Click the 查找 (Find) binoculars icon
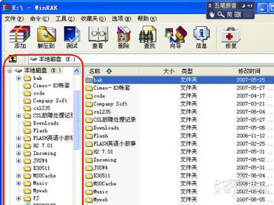Screen dimensions: 274x205 tap(147, 34)
